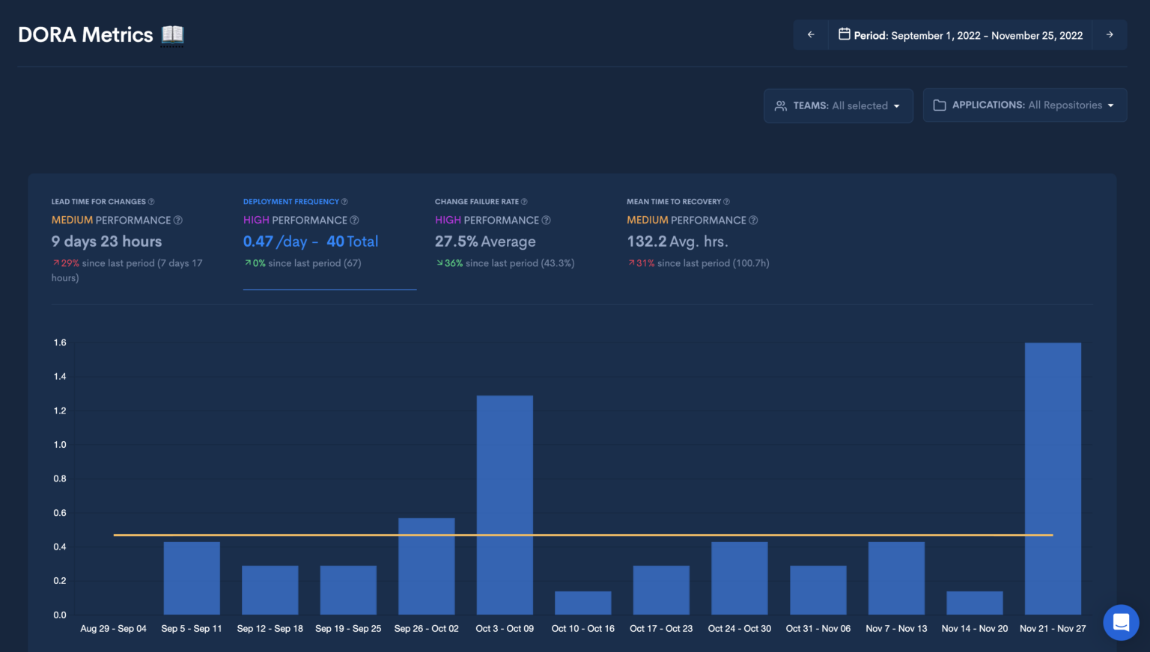Click the folder icon in the APPLICATIONS filter
Screen dimensions: 1150x652
pyautogui.click(x=940, y=105)
